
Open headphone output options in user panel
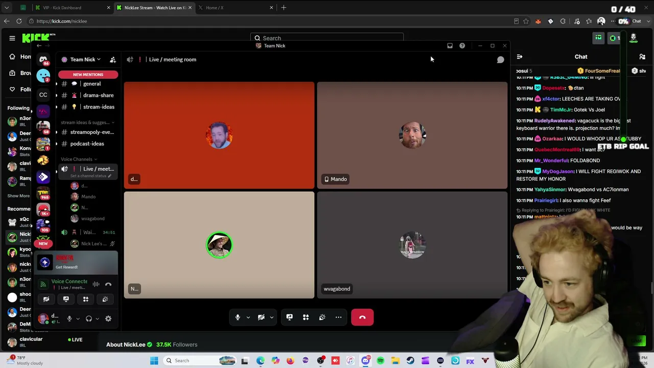[x=97, y=319]
